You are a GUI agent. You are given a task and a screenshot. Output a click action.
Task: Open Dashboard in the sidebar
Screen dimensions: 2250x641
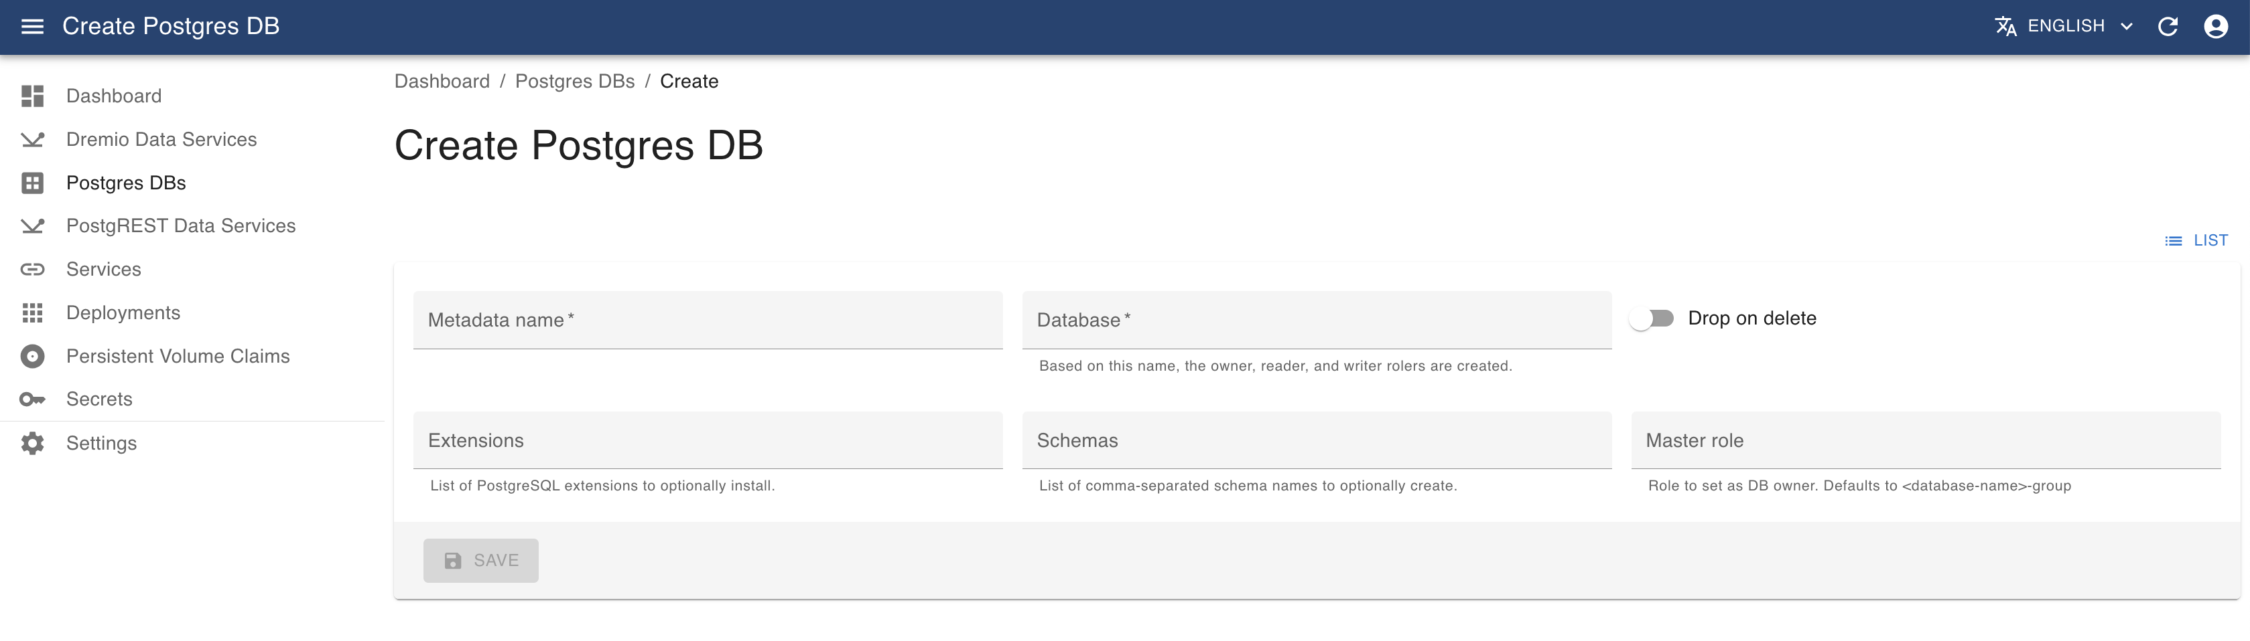tap(192, 96)
